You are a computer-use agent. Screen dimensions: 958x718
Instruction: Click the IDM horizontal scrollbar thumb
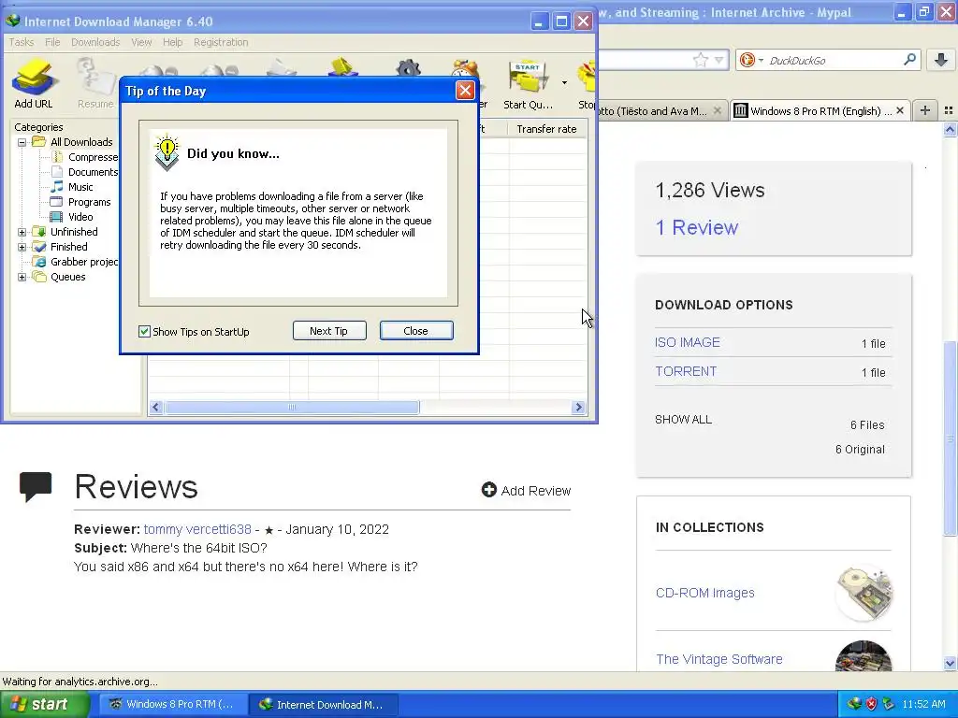point(292,408)
